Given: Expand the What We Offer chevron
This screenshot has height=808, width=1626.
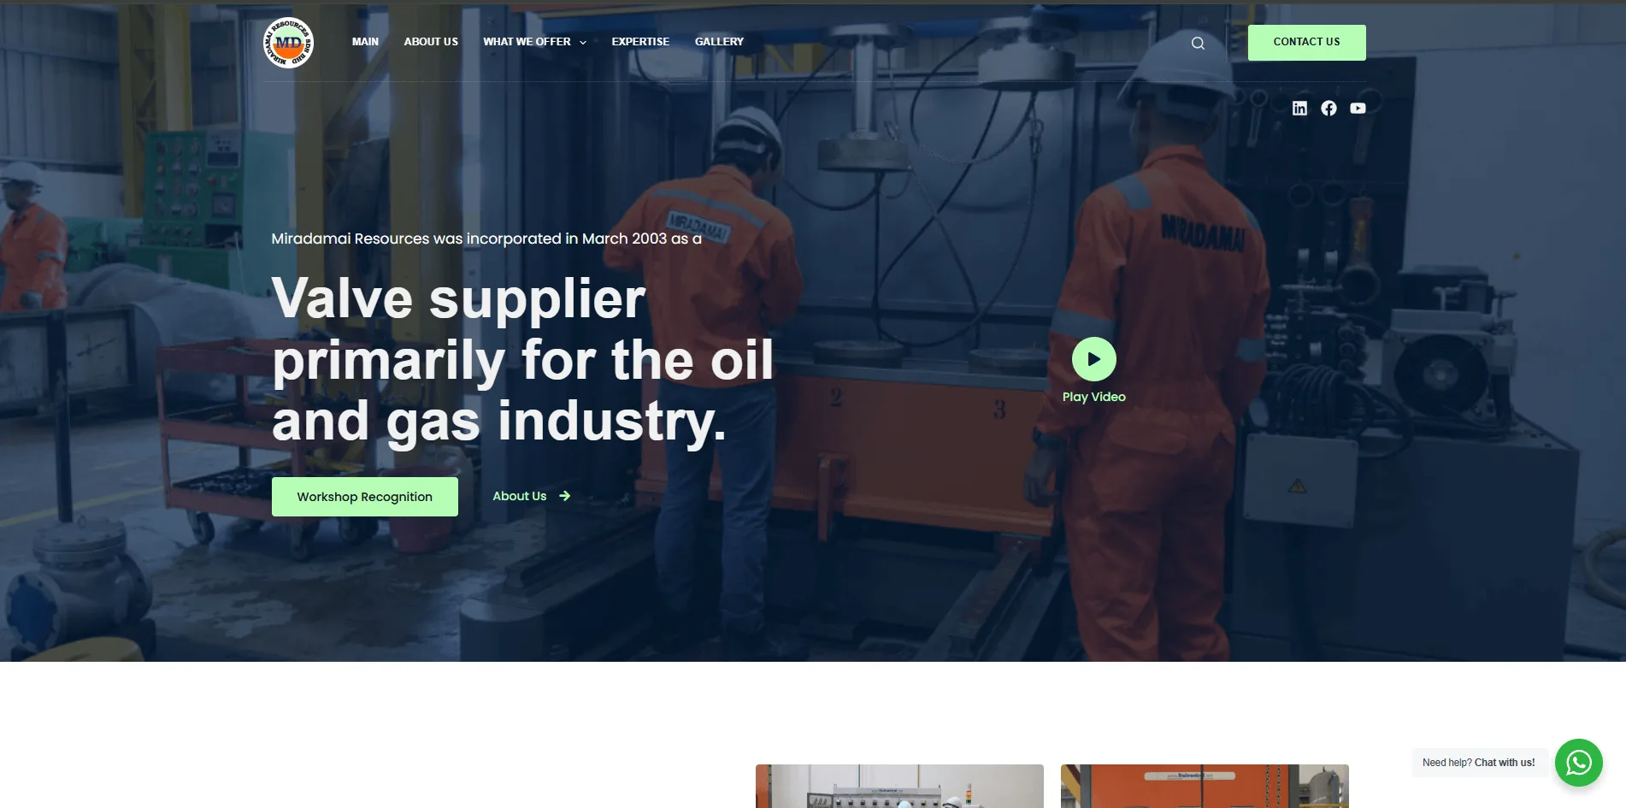Looking at the screenshot, I should pos(583,43).
